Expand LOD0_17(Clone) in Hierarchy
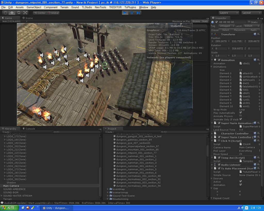Viewport: 264px width, 211px height. tap(5, 136)
